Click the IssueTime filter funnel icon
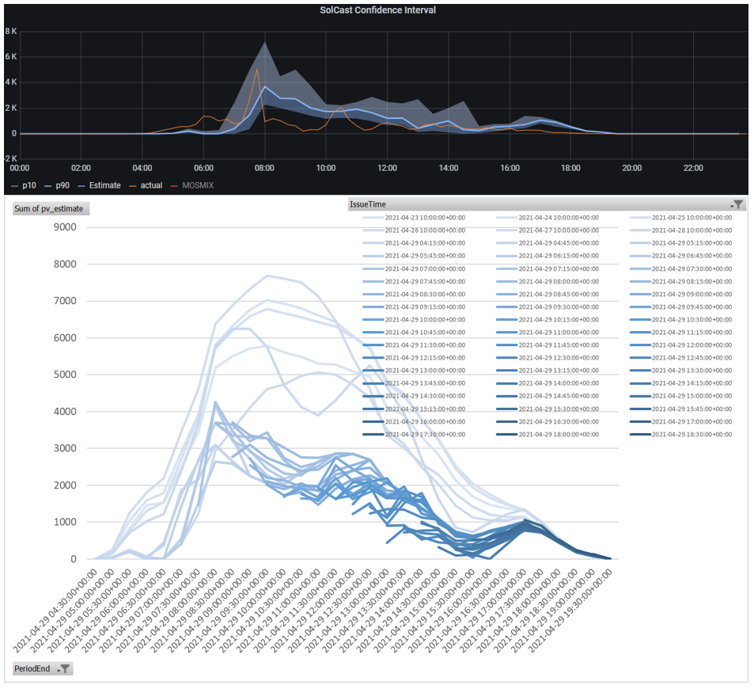The height and width of the screenshot is (689, 754). tap(737, 204)
